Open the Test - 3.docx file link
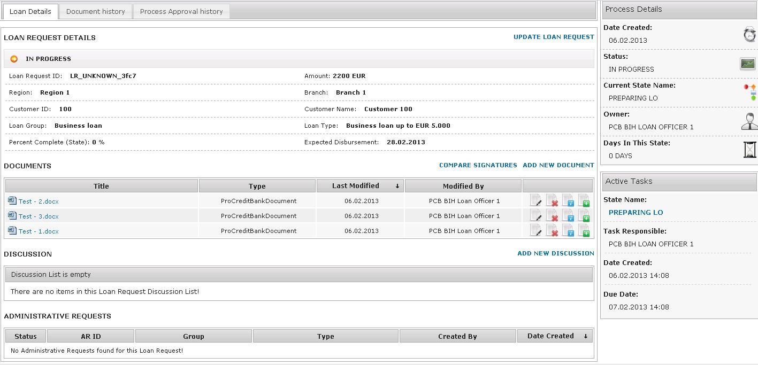758x365 pixels. pyautogui.click(x=39, y=216)
